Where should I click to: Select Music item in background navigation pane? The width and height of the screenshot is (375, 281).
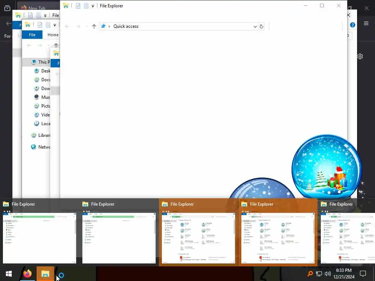(x=42, y=97)
